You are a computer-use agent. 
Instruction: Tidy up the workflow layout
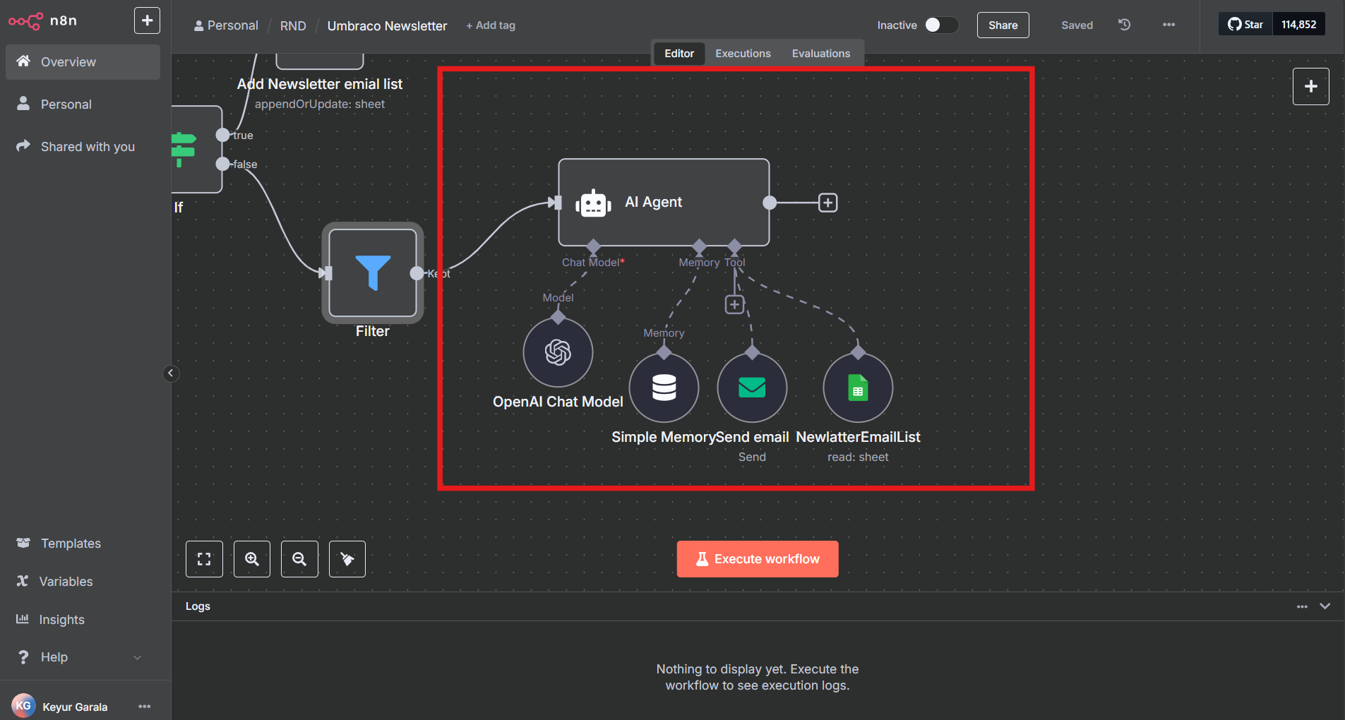coord(347,558)
